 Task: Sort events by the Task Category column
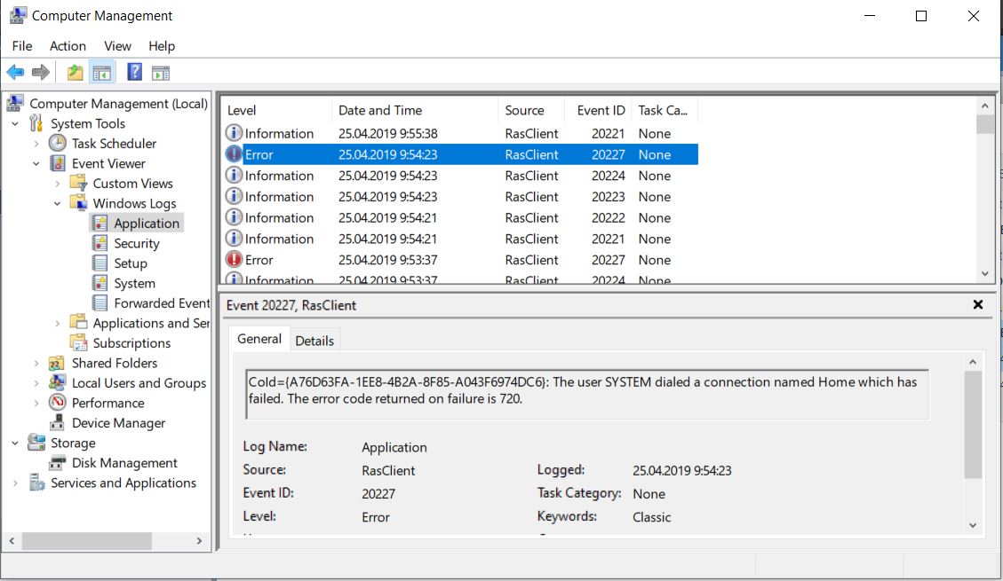665,110
